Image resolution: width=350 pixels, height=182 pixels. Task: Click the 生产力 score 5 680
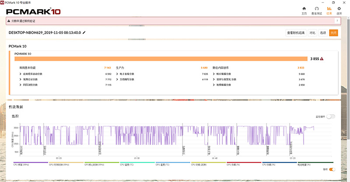[x=204, y=68]
